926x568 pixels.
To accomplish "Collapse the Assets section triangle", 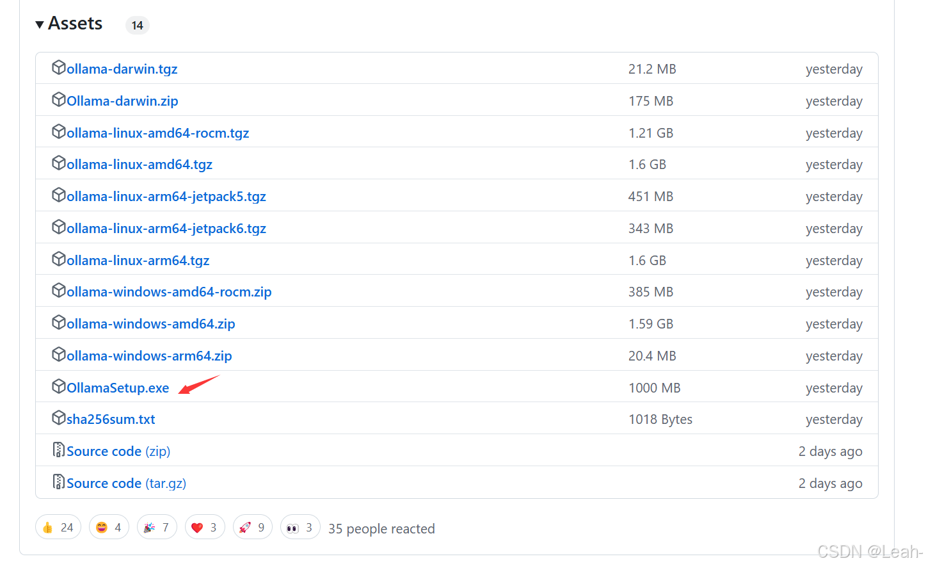I will pos(40,24).
